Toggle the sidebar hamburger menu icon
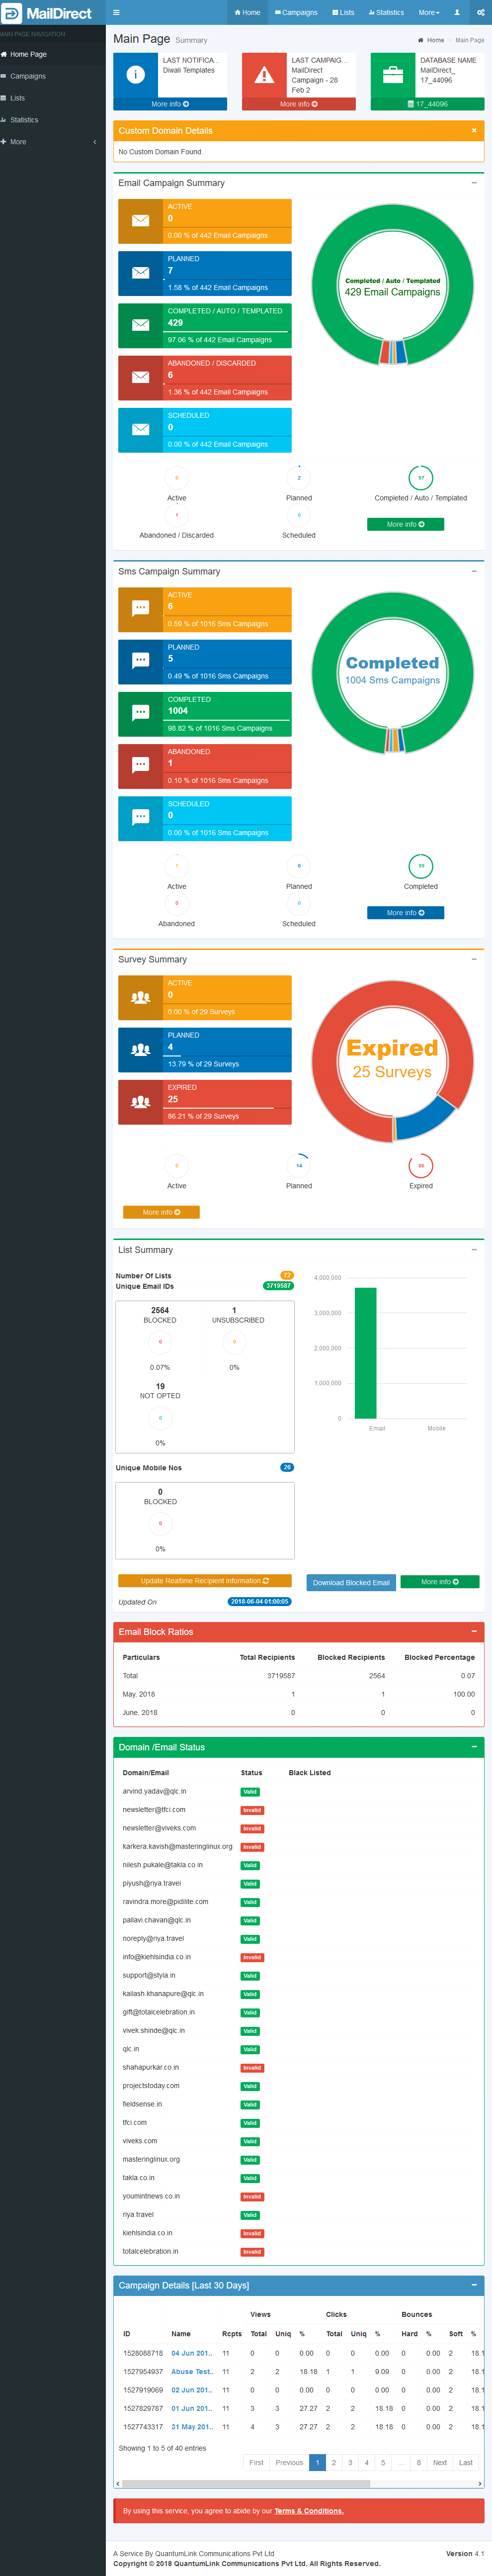The height and width of the screenshot is (2576, 492). click(116, 13)
